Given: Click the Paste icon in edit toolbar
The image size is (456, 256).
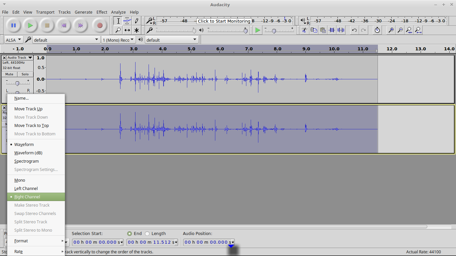Looking at the screenshot, I should (323, 30).
